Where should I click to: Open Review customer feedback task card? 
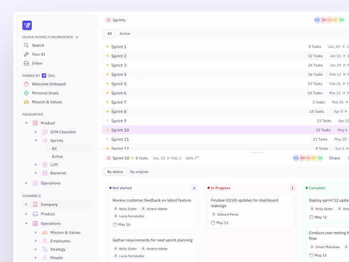153,212
